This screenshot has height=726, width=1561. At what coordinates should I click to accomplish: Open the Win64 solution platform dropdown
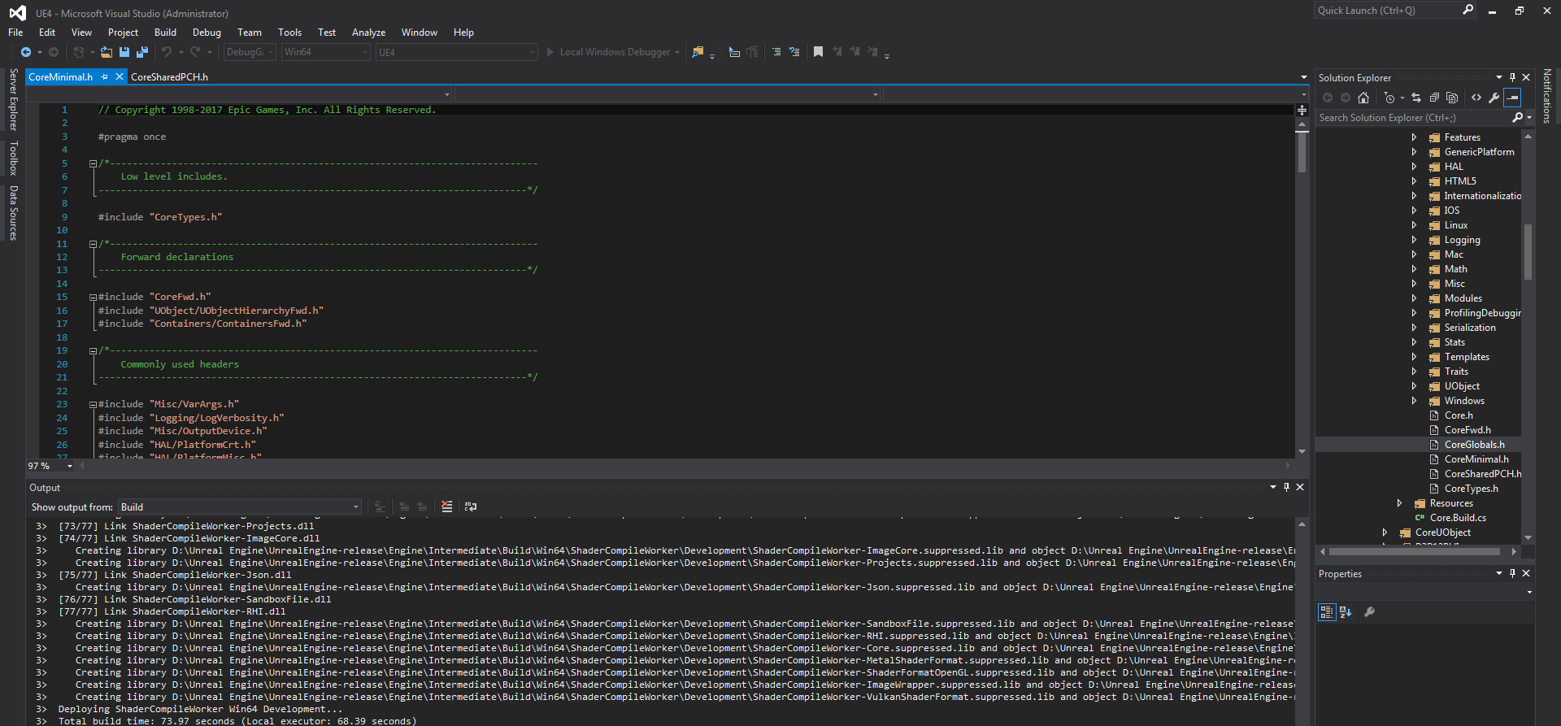(325, 52)
